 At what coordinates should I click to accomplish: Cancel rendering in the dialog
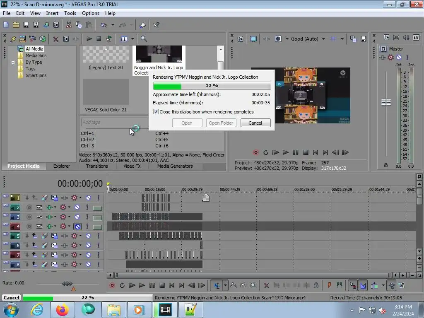click(255, 123)
